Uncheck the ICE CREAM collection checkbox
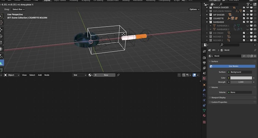This screenshot has height=138, width=258. click(x=244, y=33)
